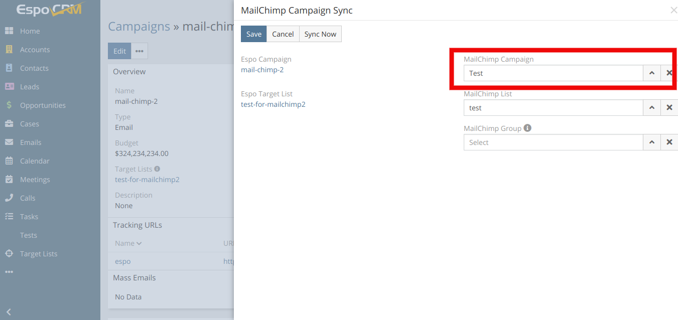This screenshot has width=678, height=320.
Task: Open MailChimp Group selection arrow
Action: click(651, 142)
